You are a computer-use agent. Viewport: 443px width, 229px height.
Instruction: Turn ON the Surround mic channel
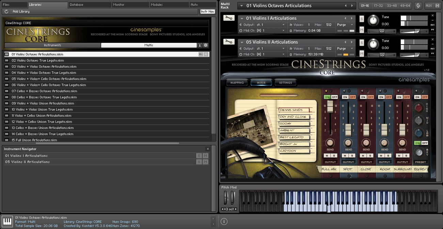tap(399, 97)
